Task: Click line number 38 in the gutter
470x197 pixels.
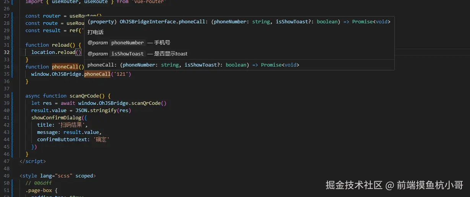Action: click(x=6, y=96)
